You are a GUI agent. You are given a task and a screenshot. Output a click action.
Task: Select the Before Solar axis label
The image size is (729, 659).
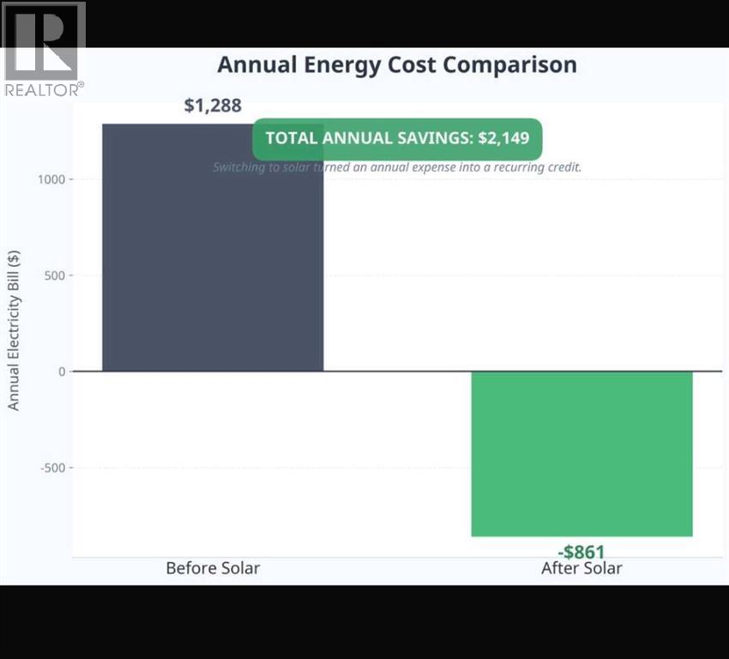pyautogui.click(x=213, y=568)
